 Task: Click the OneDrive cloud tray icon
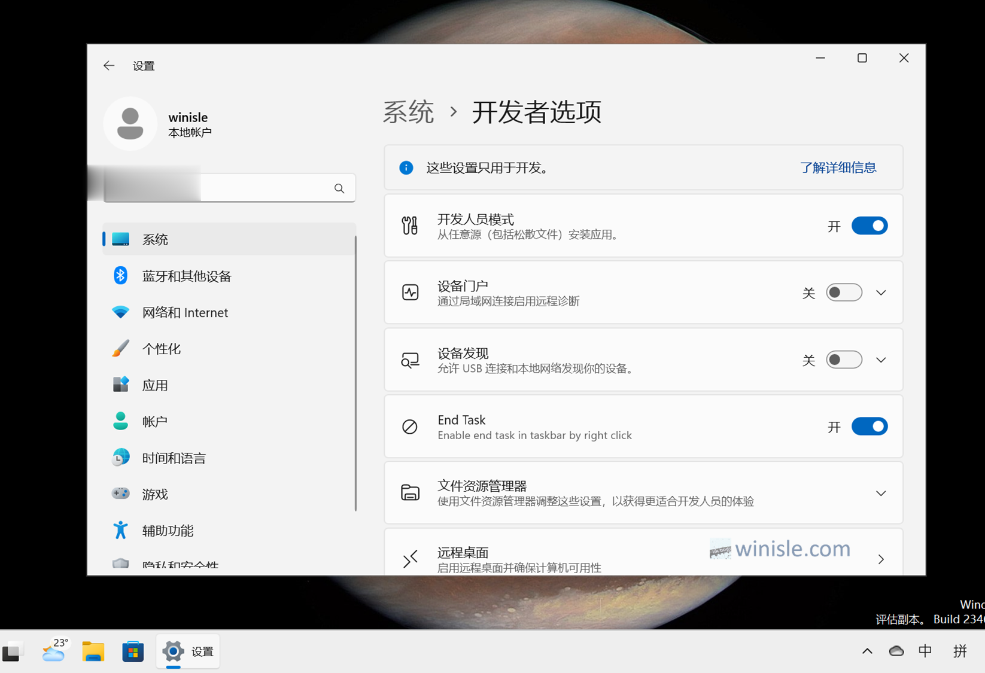896,651
